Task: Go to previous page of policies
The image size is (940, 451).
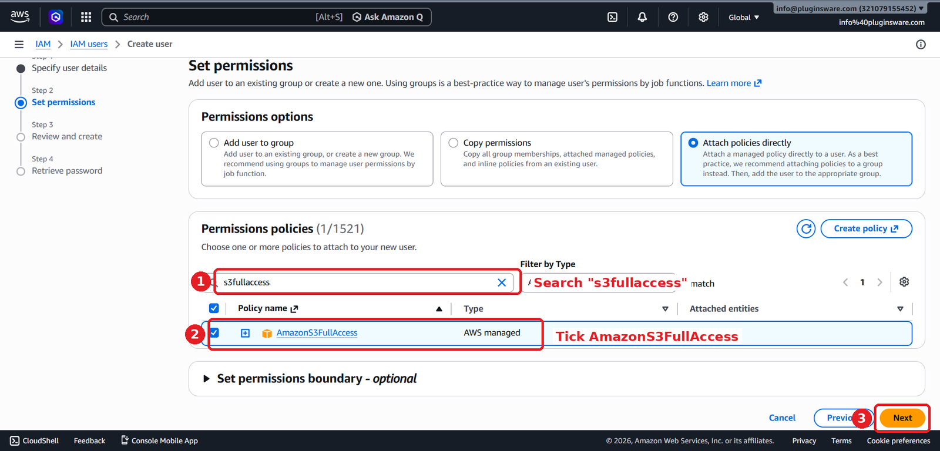Action: click(845, 282)
